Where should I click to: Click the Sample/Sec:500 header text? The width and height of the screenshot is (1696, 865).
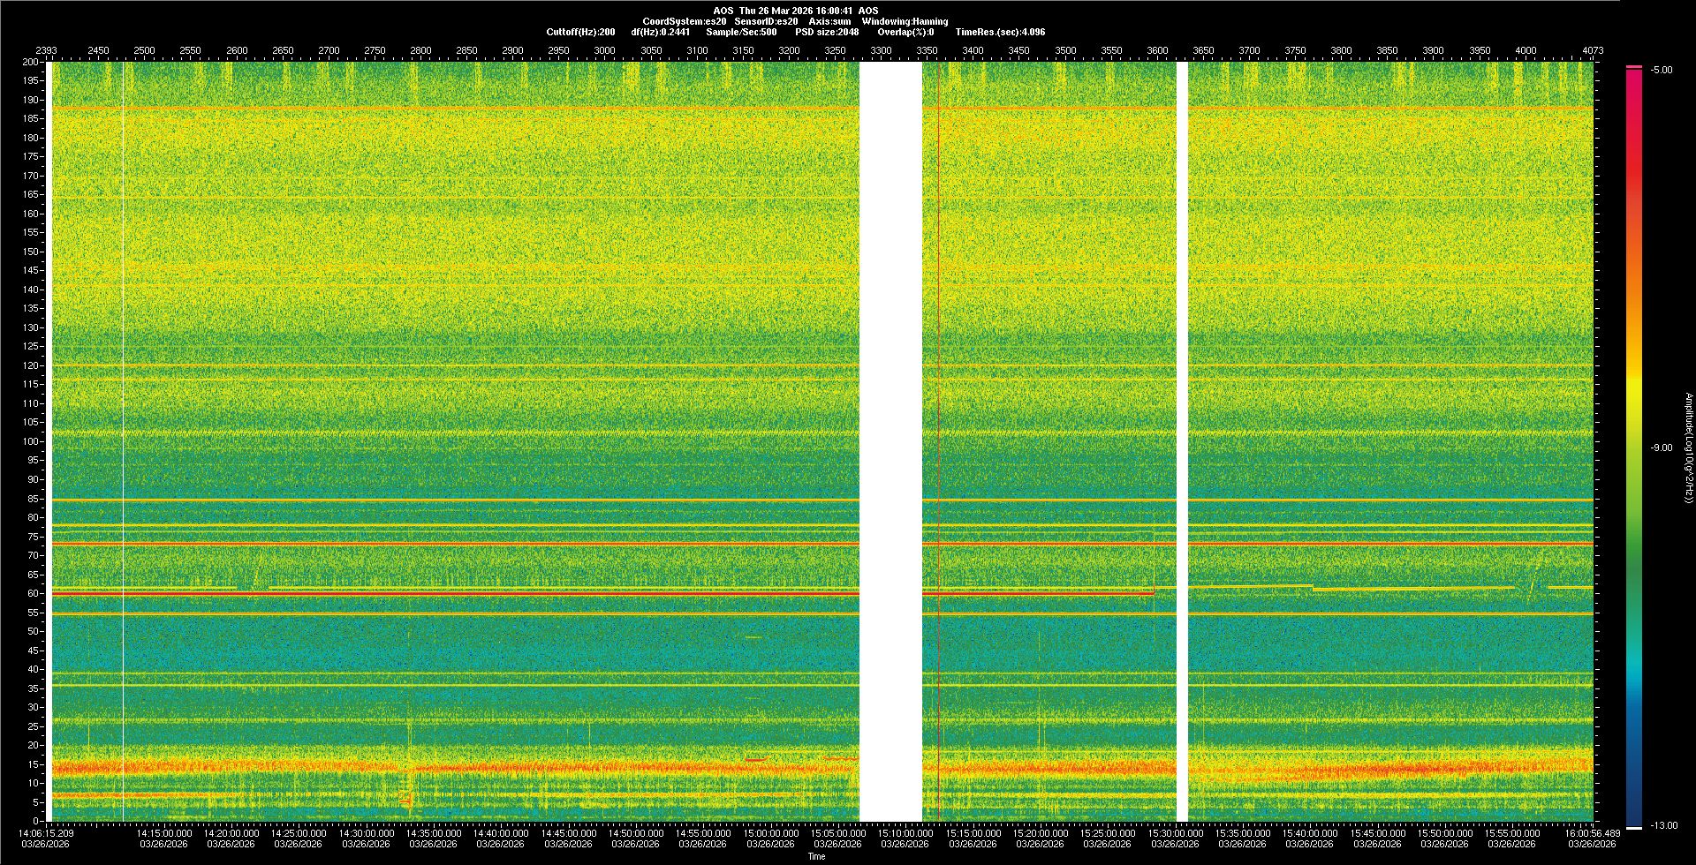coord(741,32)
